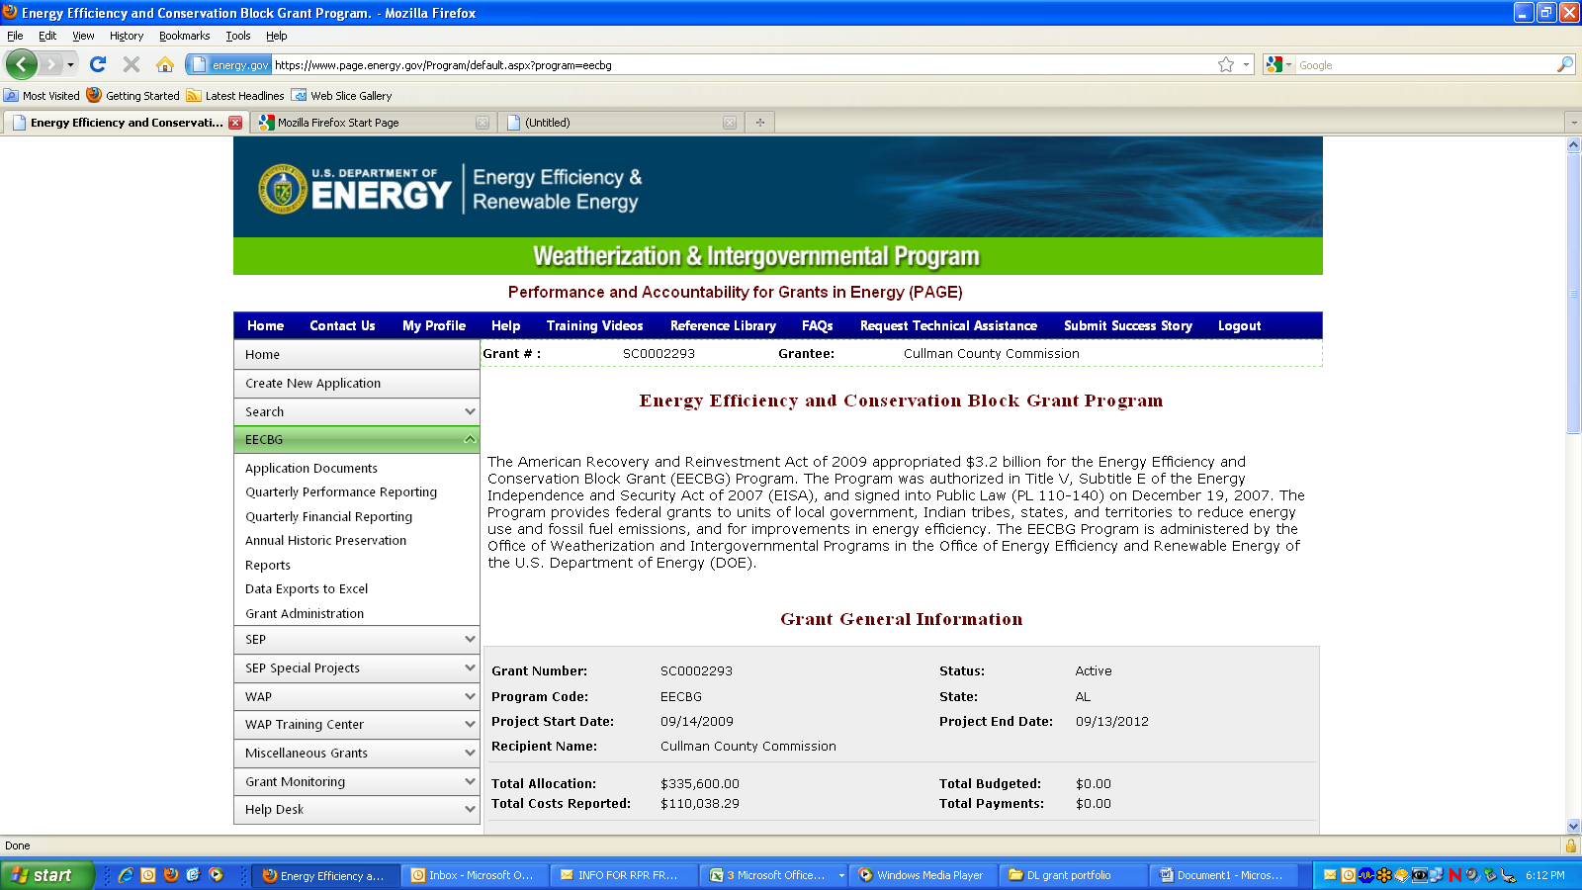The image size is (1582, 890).
Task: Open a new tab with the plus button
Action: (759, 123)
